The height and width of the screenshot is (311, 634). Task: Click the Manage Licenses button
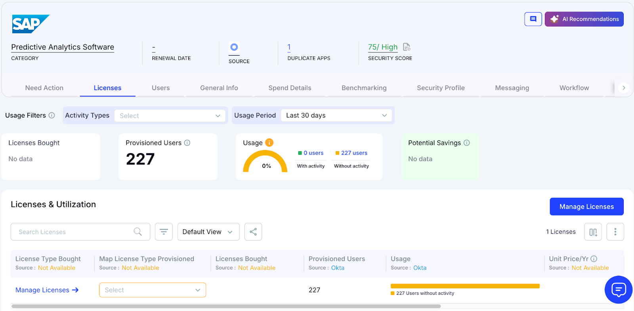pos(586,207)
